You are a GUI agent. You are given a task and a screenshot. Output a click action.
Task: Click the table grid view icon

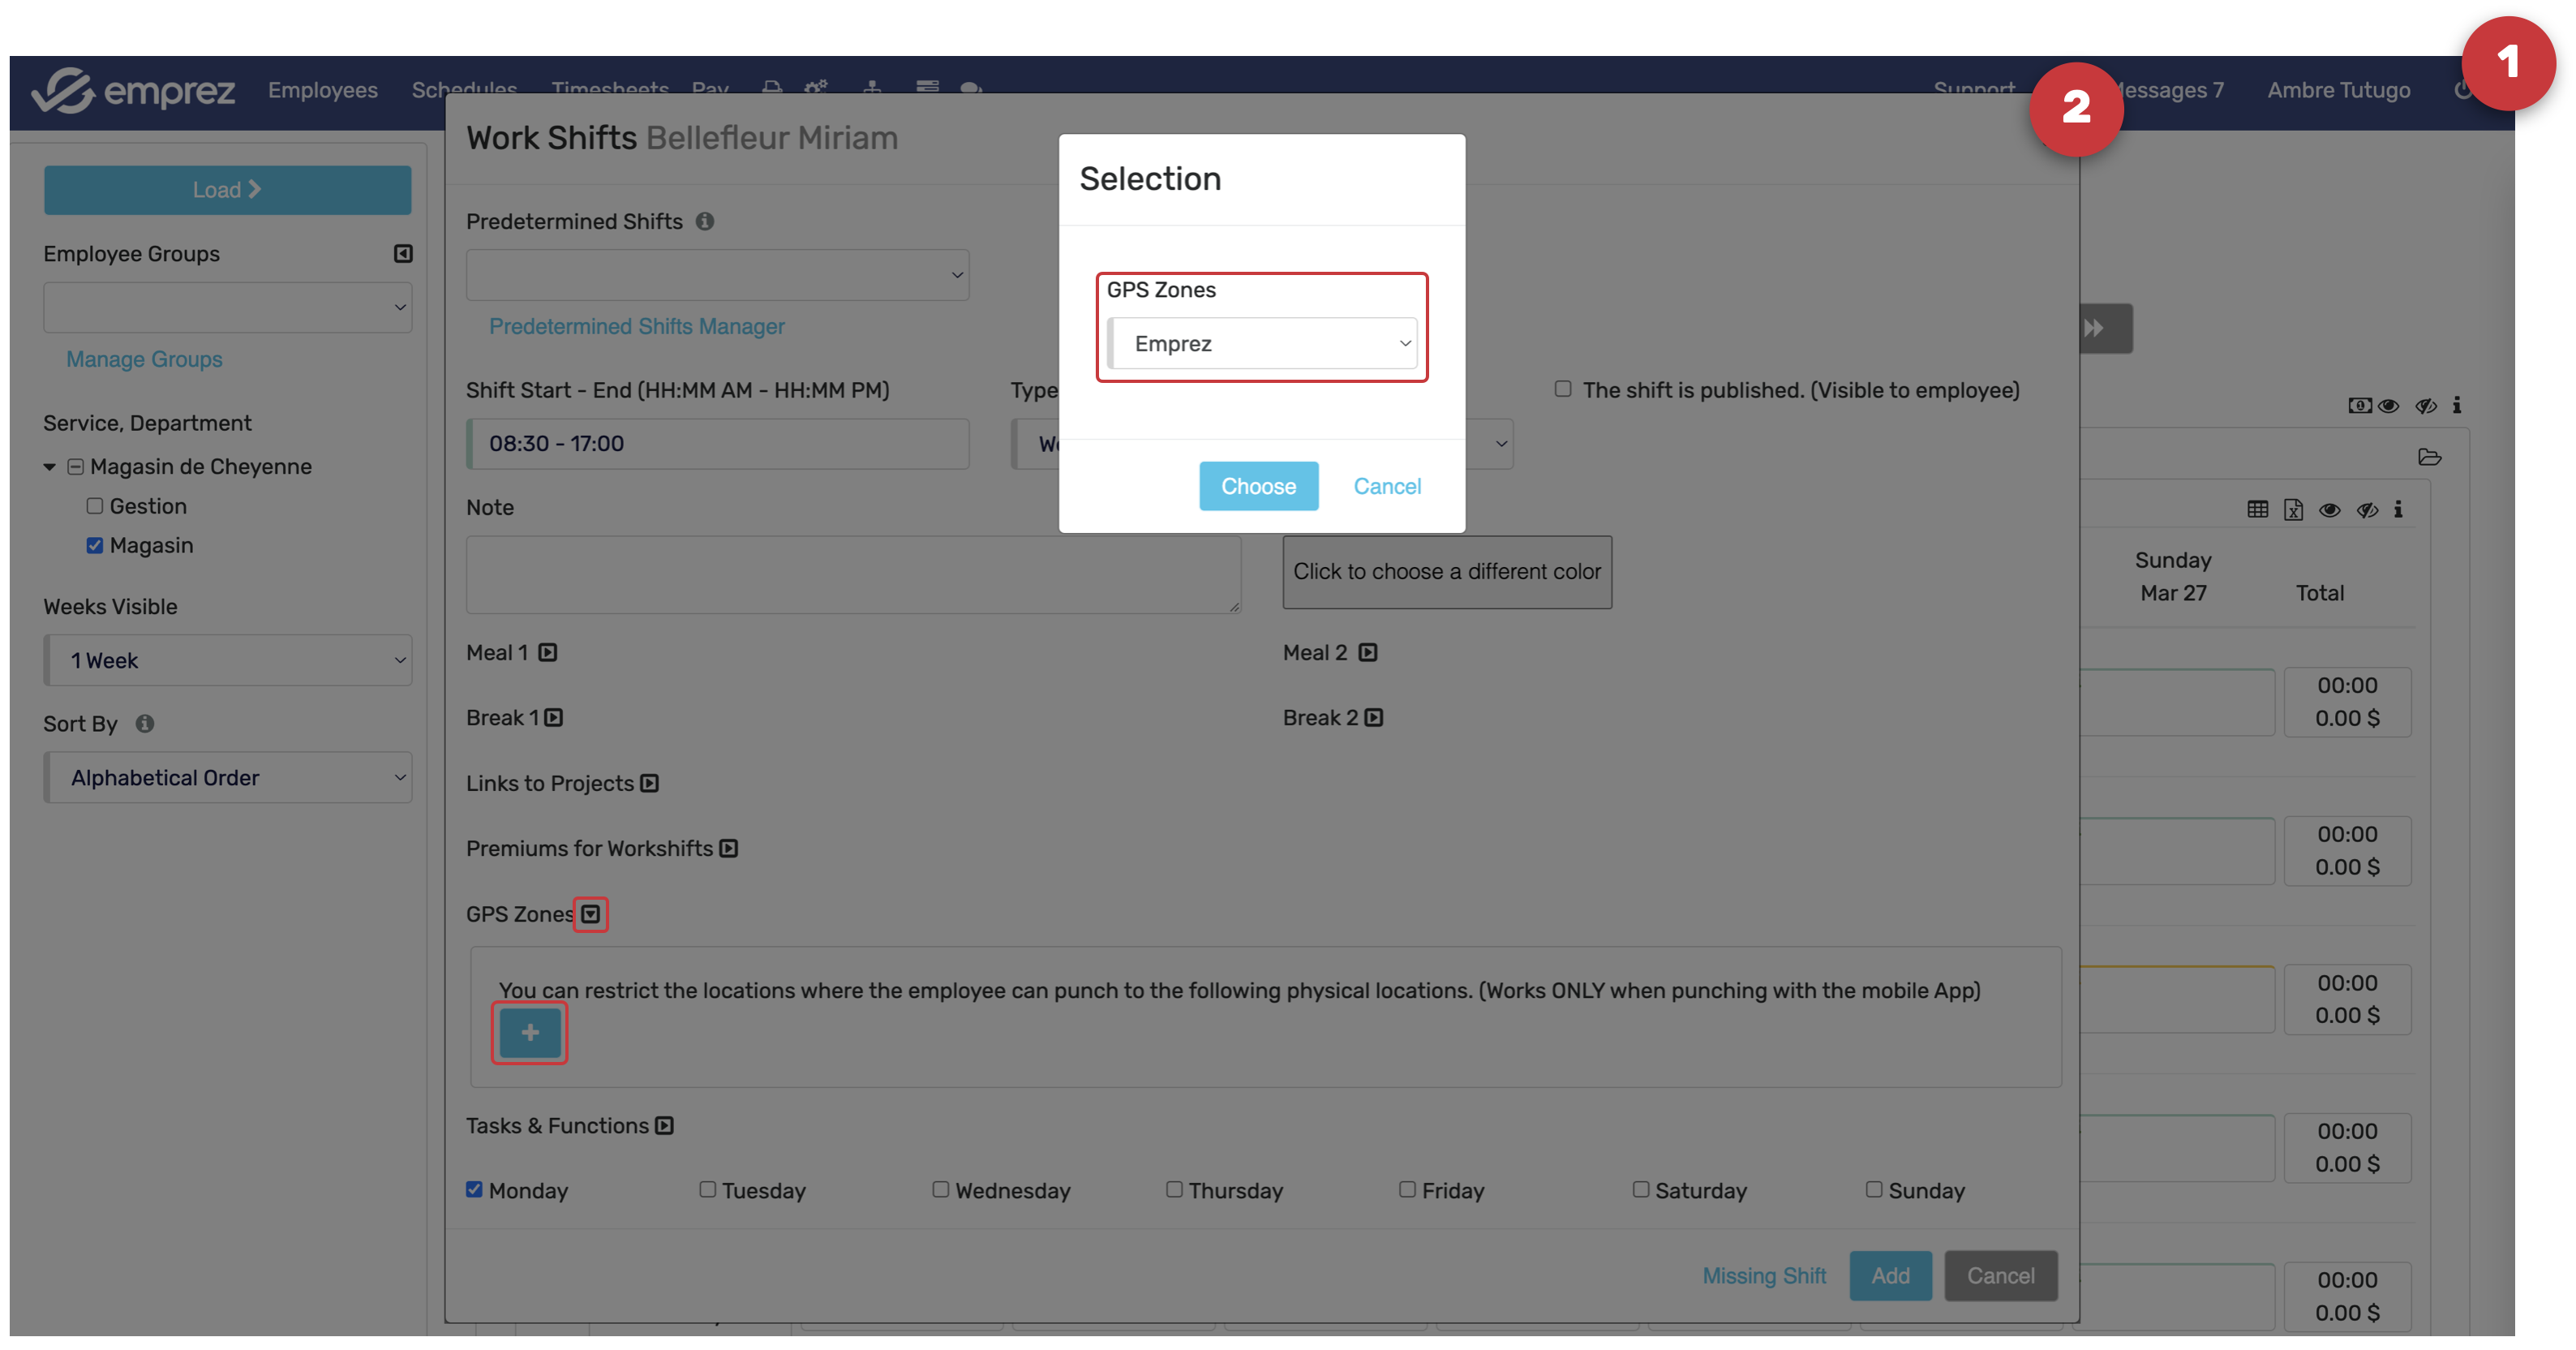pos(2257,510)
